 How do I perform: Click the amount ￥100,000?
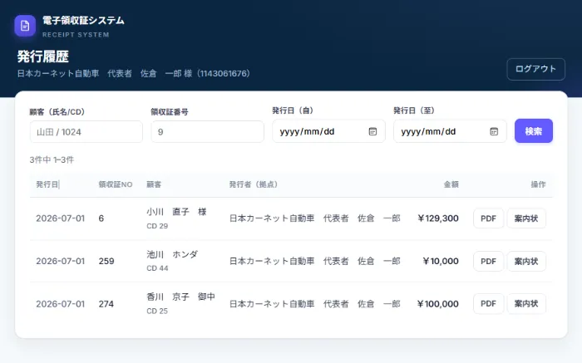(x=437, y=304)
